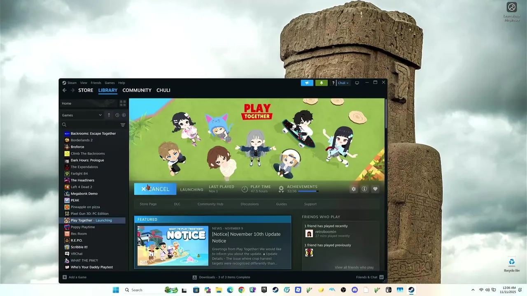Open the Community Hub link

pos(210,204)
